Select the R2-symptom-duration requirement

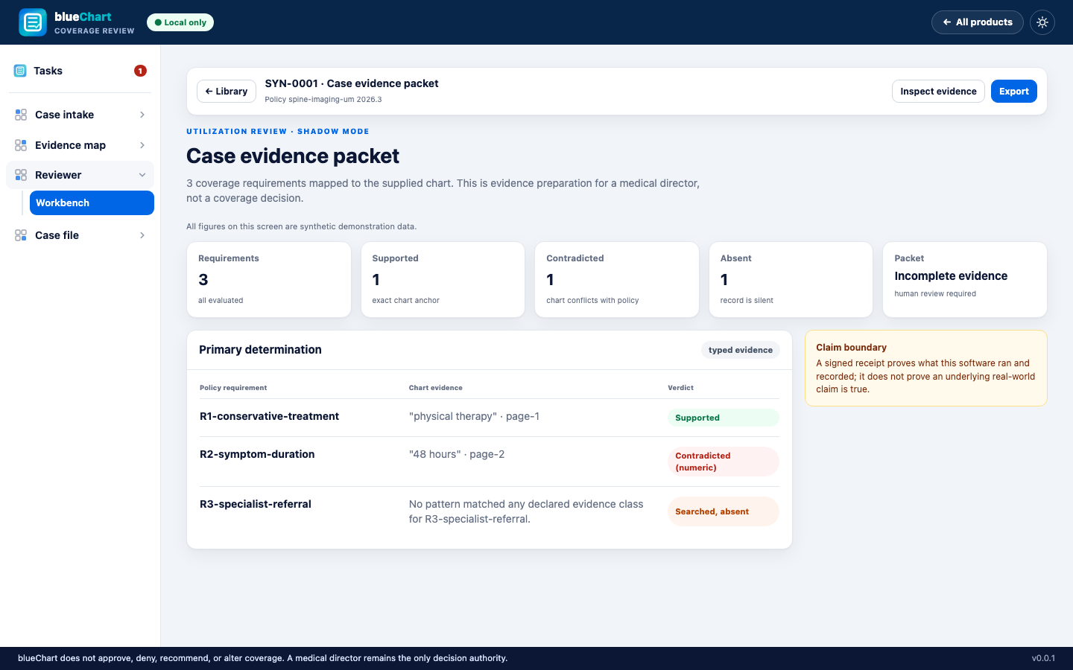coord(257,454)
